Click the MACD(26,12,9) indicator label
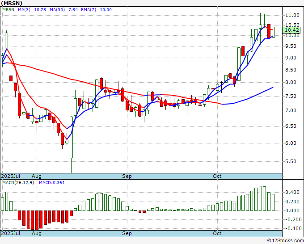The image size is (304, 244). tap(18, 183)
